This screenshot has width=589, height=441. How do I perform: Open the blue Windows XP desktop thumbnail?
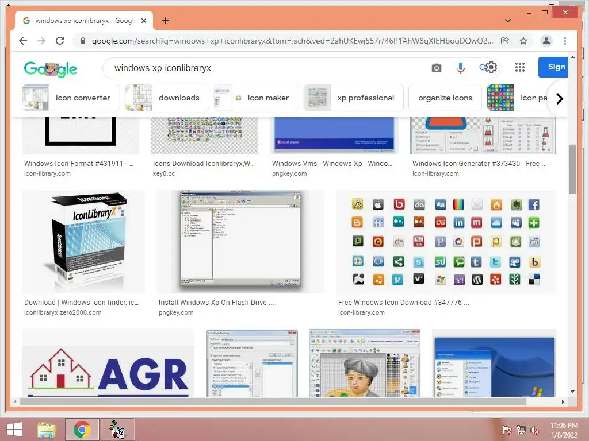(334, 136)
